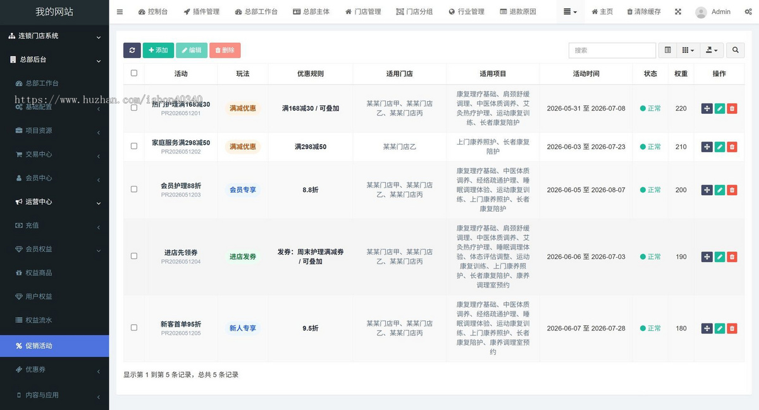Viewport: 759px width, 410px height.
Task: Collapse 运营中心 sidebar group
Action: [x=54, y=202]
